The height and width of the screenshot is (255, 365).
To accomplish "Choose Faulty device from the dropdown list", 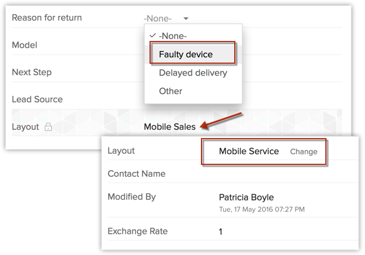I will click(x=186, y=54).
